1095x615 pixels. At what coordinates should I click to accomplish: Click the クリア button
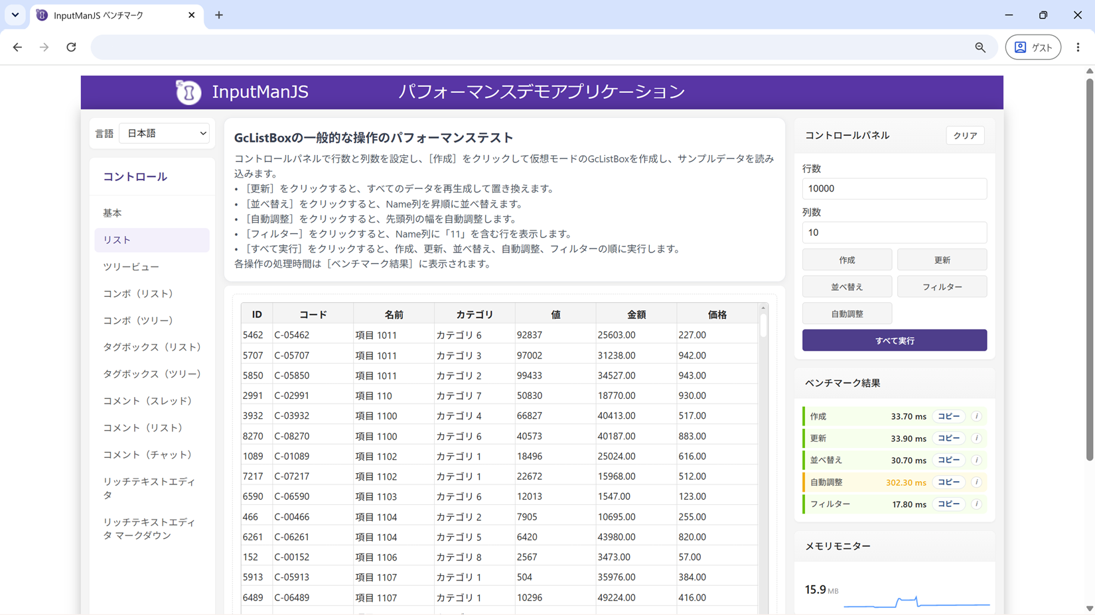coord(965,135)
